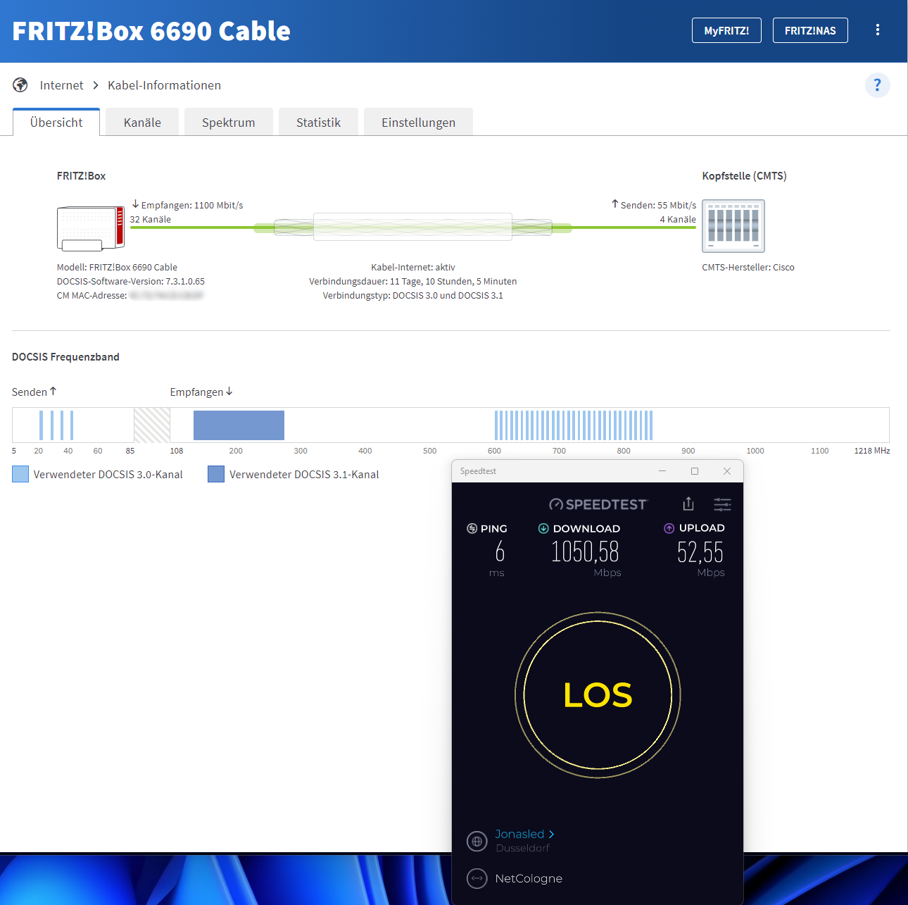Open Speedtest settings sliders icon
Viewport: 908px width, 905px height.
(722, 504)
